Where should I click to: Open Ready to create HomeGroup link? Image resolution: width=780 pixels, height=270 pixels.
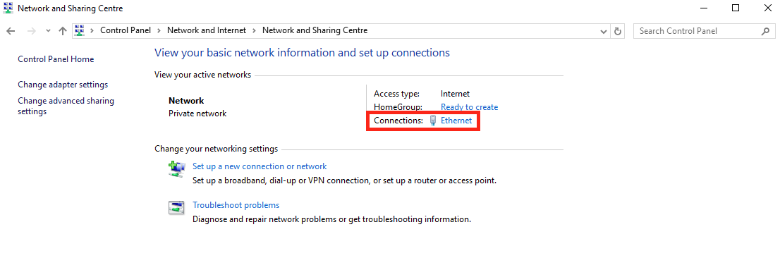pos(469,107)
